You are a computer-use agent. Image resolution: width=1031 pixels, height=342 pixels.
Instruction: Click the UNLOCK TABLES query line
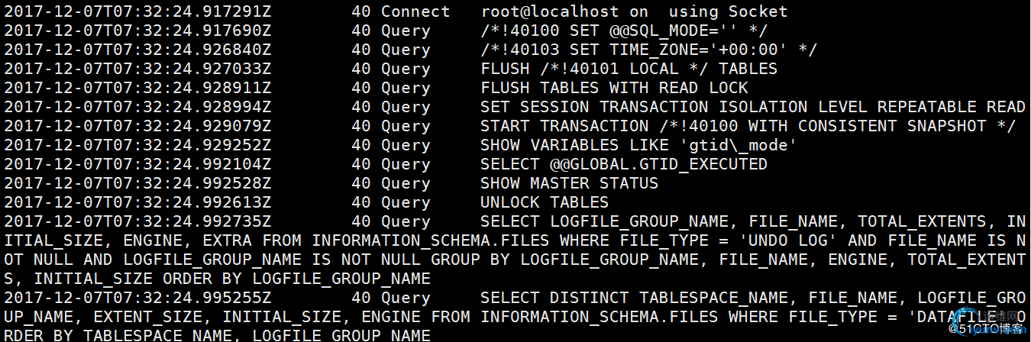[x=545, y=202]
